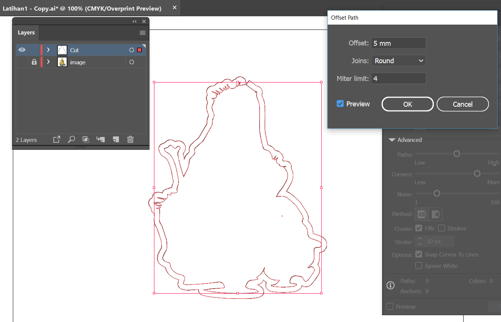Click the Offset value field
501x322 pixels.
[x=398, y=43]
